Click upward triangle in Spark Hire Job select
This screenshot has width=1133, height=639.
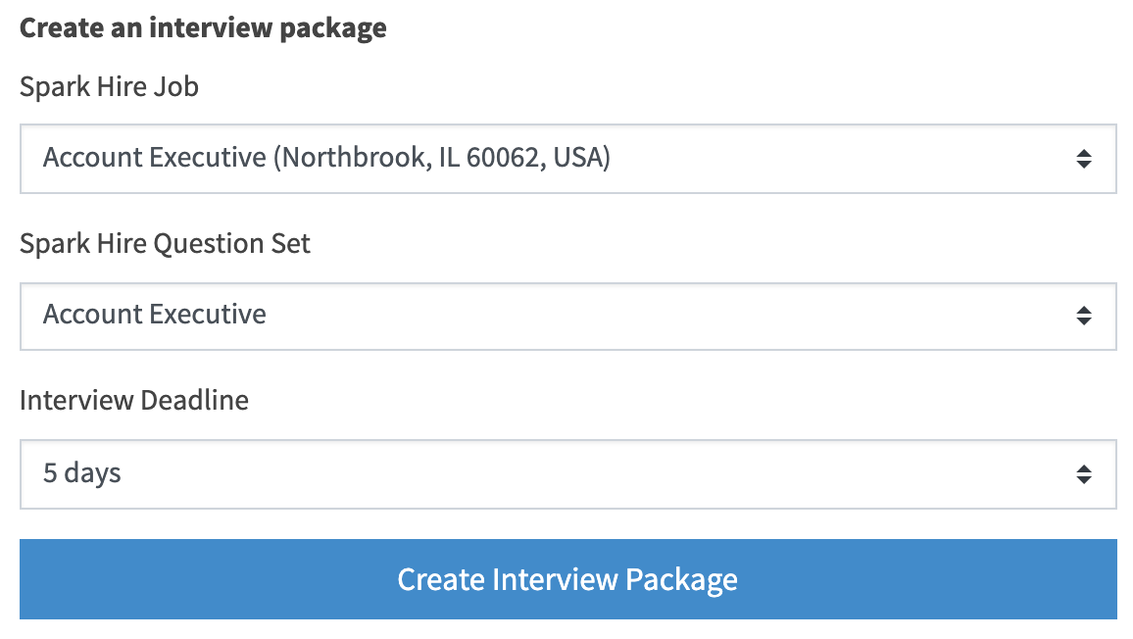tap(1083, 153)
